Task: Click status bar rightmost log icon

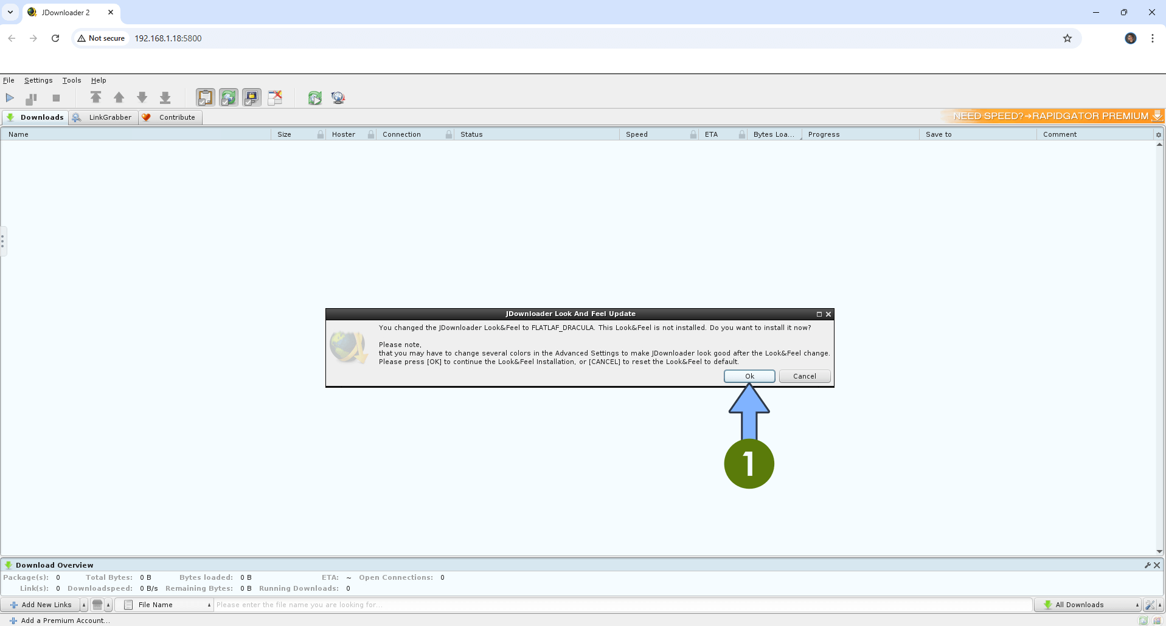Action: (x=1157, y=621)
